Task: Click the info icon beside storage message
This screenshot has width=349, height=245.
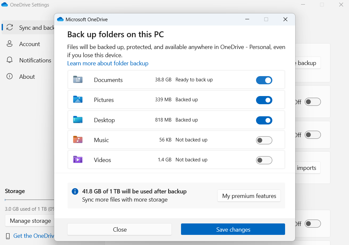Action: pyautogui.click(x=75, y=191)
